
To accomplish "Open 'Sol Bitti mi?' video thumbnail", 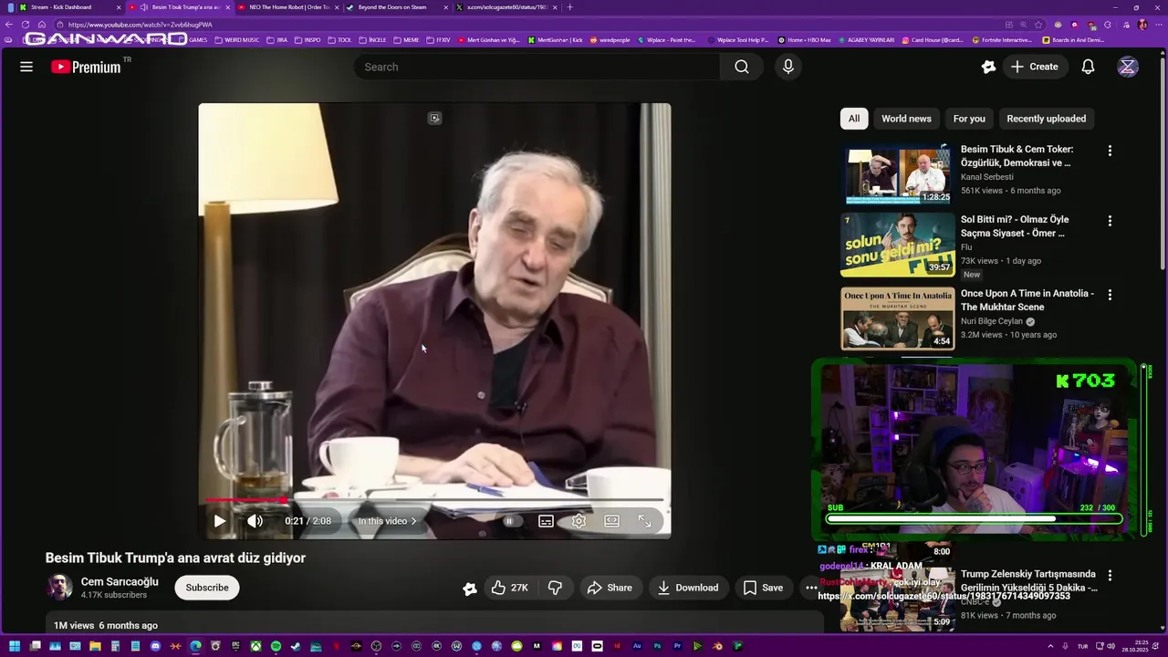I will click(x=898, y=244).
